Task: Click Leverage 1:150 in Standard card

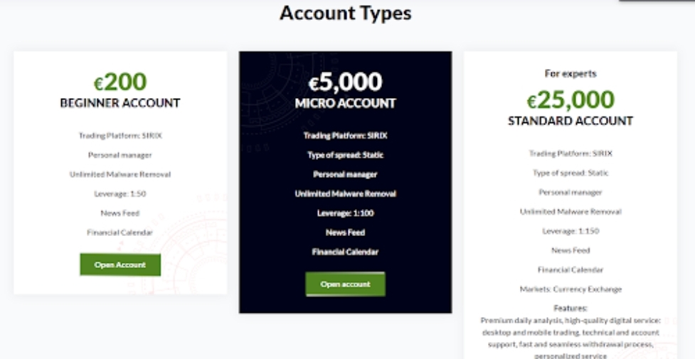Action: point(571,231)
